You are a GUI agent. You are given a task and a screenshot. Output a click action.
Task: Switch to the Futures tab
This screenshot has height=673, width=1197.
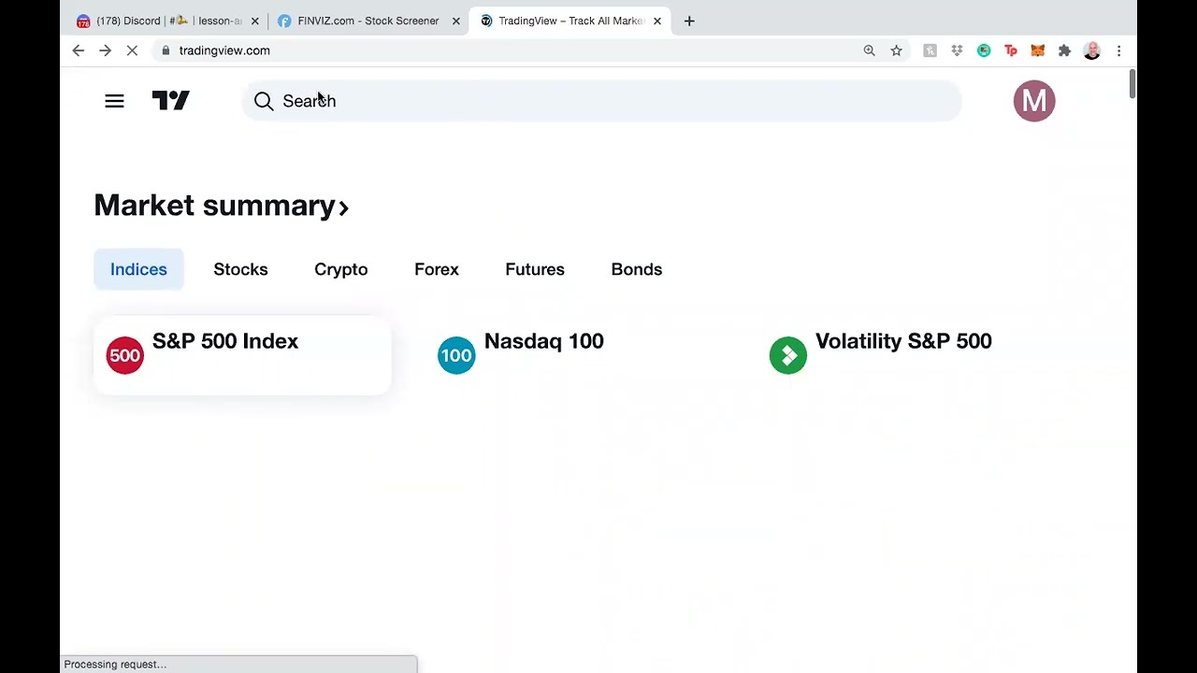tap(535, 269)
